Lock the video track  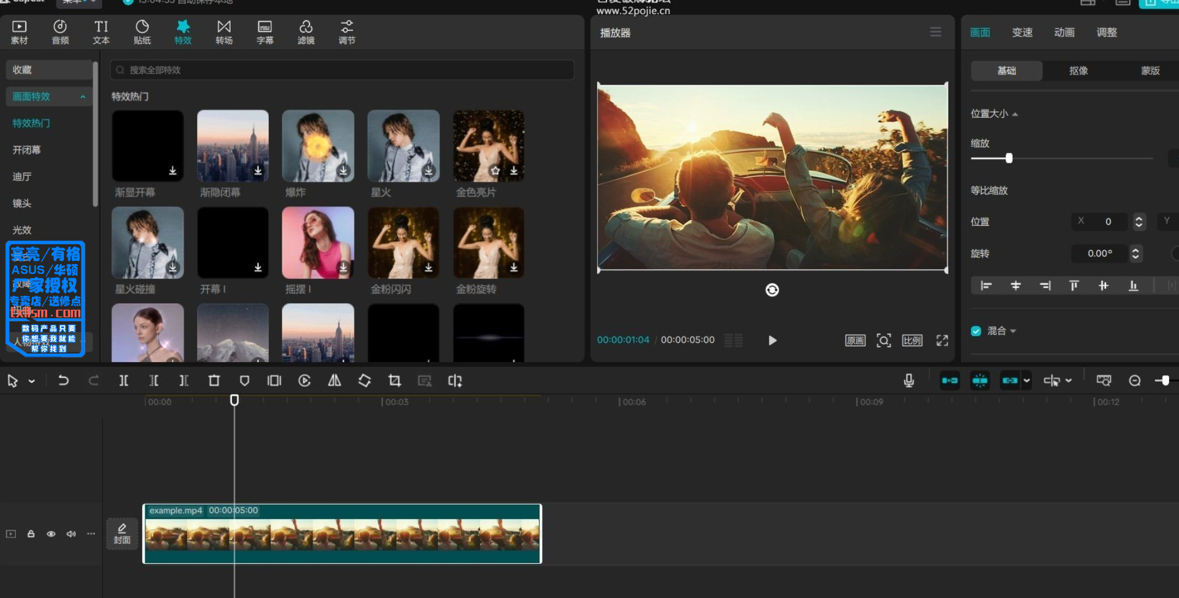click(x=31, y=534)
